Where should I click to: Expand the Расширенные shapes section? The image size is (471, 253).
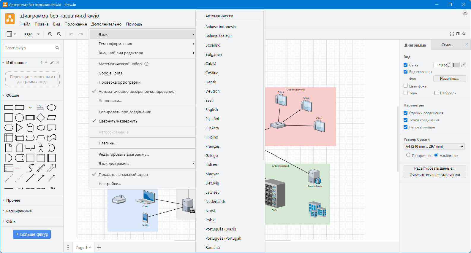pyautogui.click(x=32, y=211)
